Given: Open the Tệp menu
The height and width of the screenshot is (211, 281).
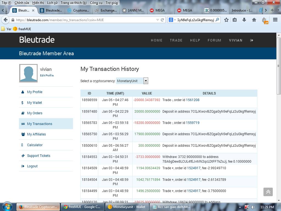Looking at the screenshot, I should click(6, 3).
